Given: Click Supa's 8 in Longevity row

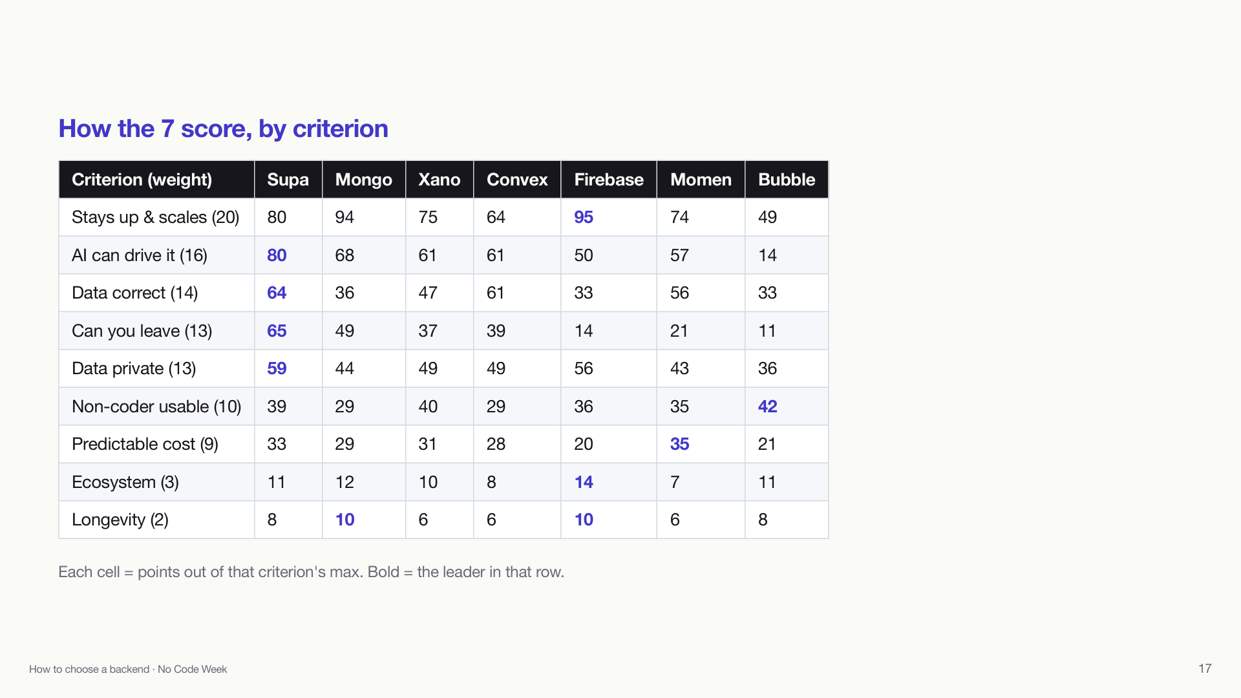Looking at the screenshot, I should click(272, 520).
